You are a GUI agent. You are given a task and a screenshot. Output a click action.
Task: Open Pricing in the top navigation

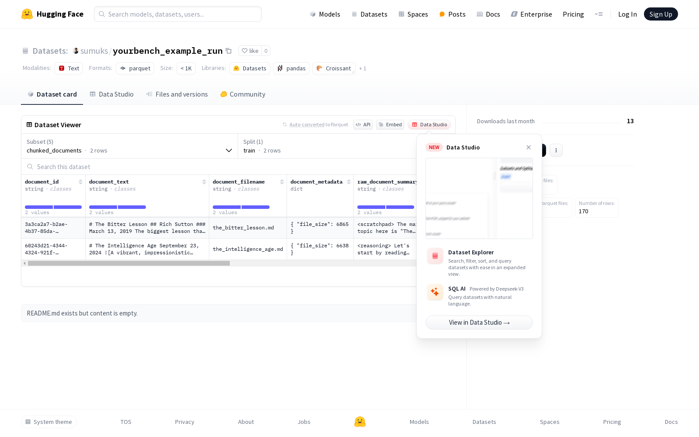573,14
